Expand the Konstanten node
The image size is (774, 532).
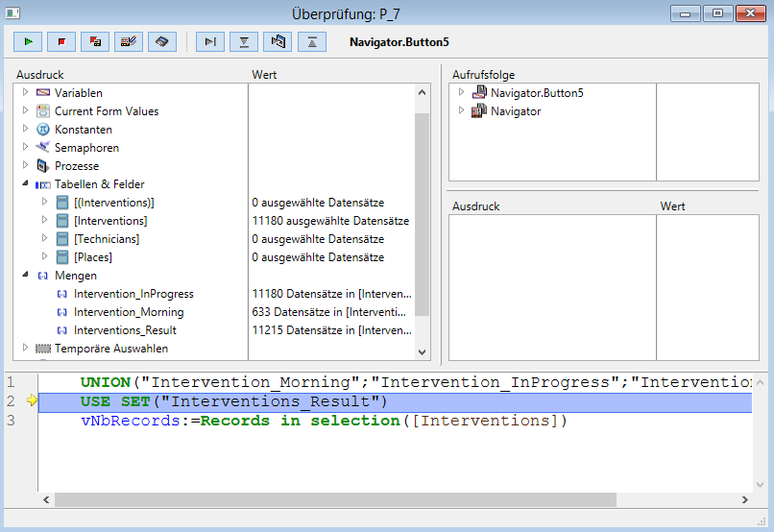coord(26,130)
